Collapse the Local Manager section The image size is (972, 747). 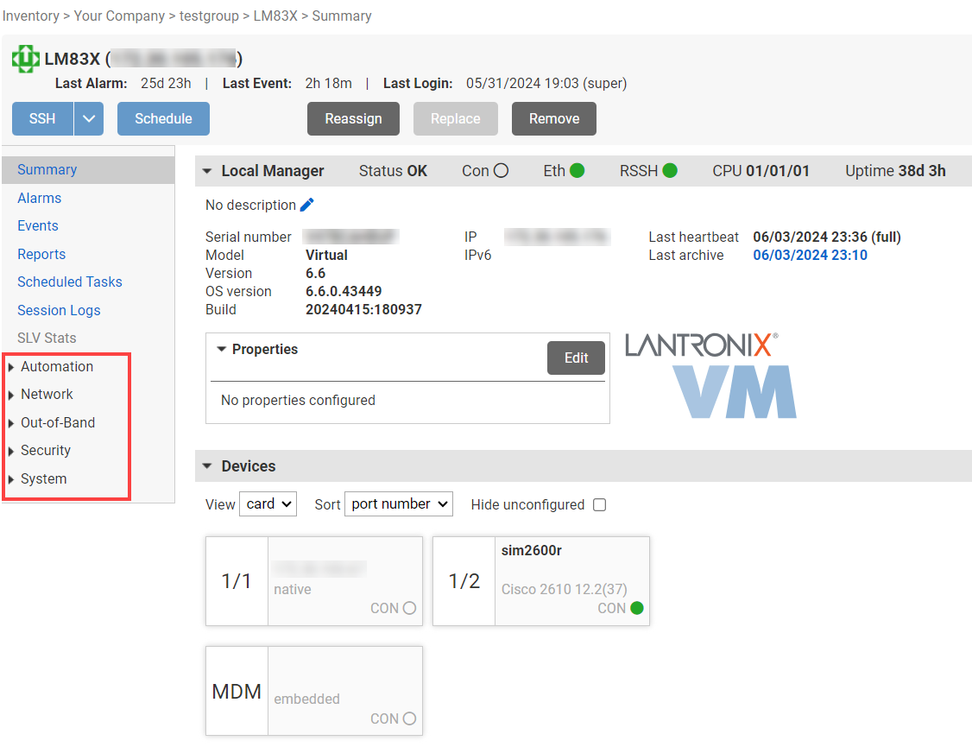point(207,171)
